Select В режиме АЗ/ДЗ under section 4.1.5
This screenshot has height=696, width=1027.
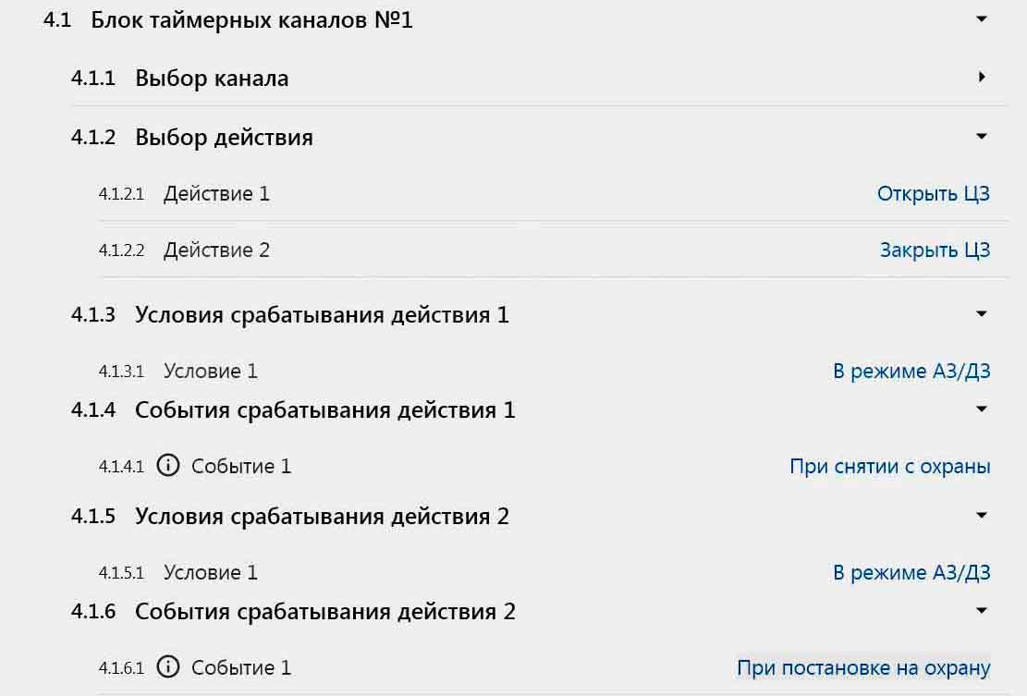click(911, 573)
